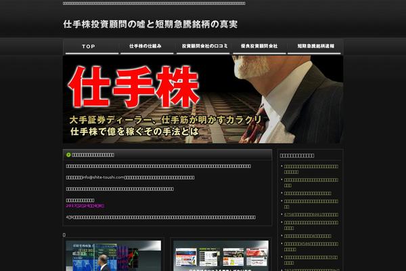Open the 優良投資顧問会社 navigation tab

click(x=259, y=47)
